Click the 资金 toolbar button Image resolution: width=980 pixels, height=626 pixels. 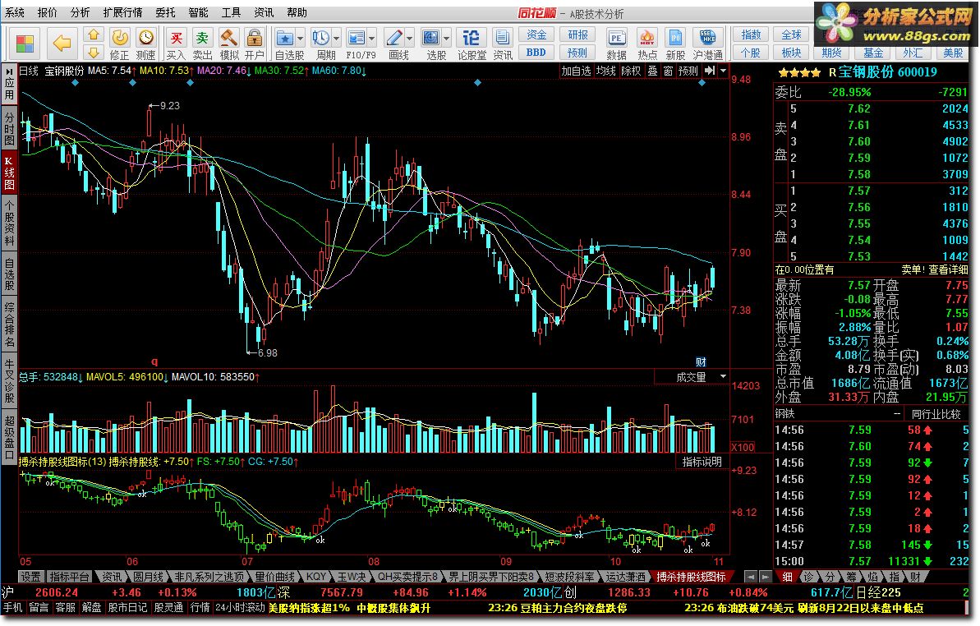point(536,35)
